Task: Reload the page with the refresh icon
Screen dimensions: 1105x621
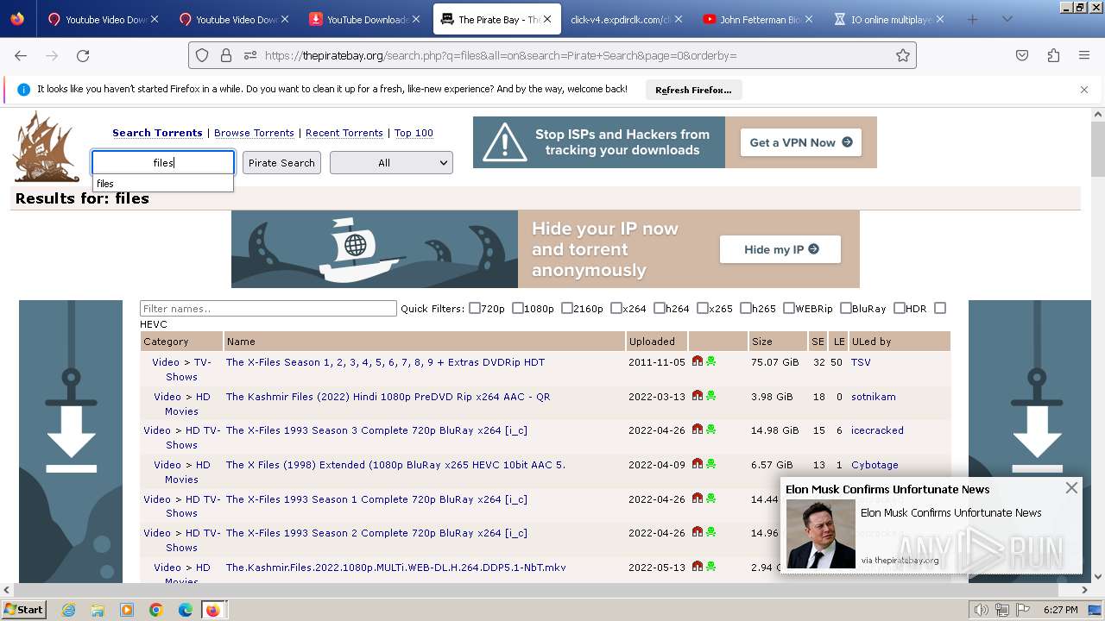Action: click(83, 55)
